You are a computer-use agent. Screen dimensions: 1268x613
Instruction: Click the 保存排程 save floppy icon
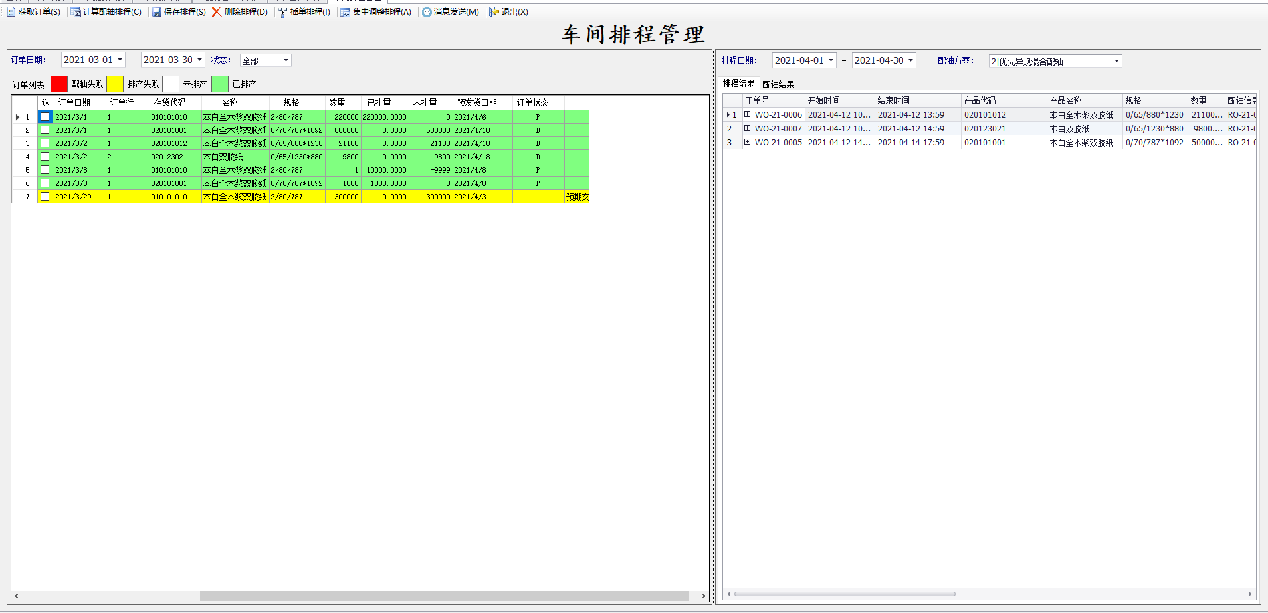(157, 12)
